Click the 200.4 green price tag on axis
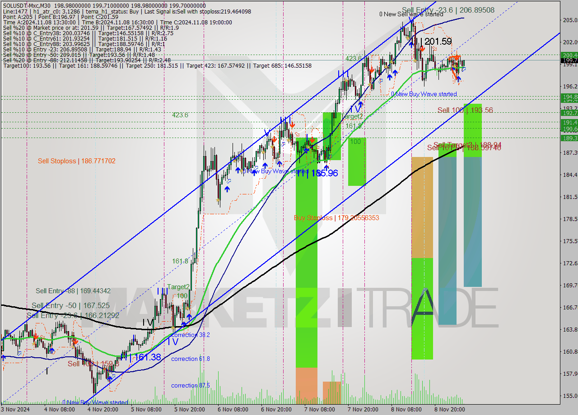The image size is (578, 415). coord(569,55)
